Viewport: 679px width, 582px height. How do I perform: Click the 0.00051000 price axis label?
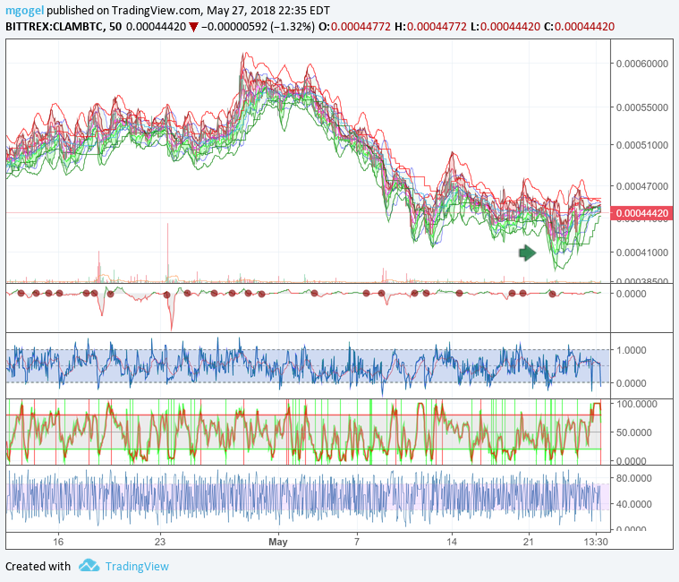pos(641,145)
